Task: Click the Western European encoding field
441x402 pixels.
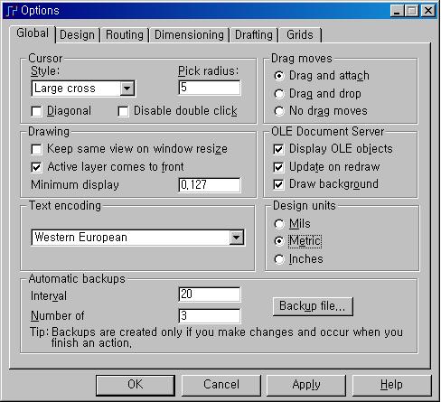Action: click(137, 238)
